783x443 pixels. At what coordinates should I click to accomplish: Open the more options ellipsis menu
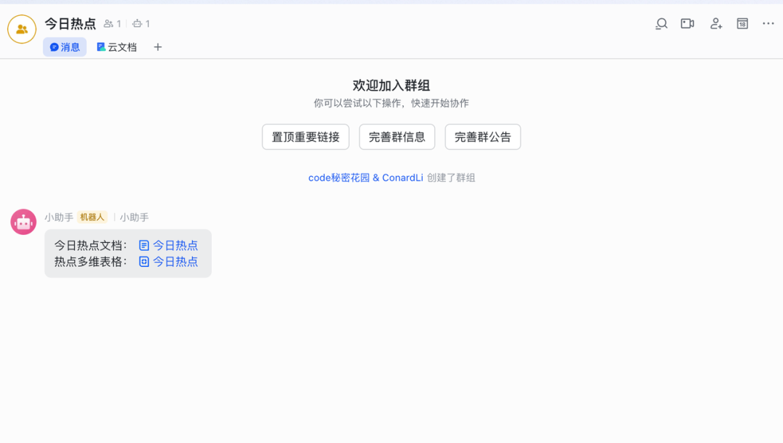point(768,23)
